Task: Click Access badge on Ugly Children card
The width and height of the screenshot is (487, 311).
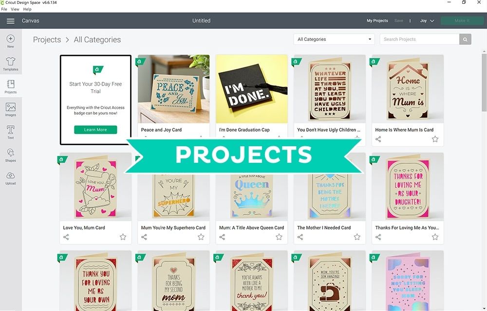Action: click(x=296, y=61)
